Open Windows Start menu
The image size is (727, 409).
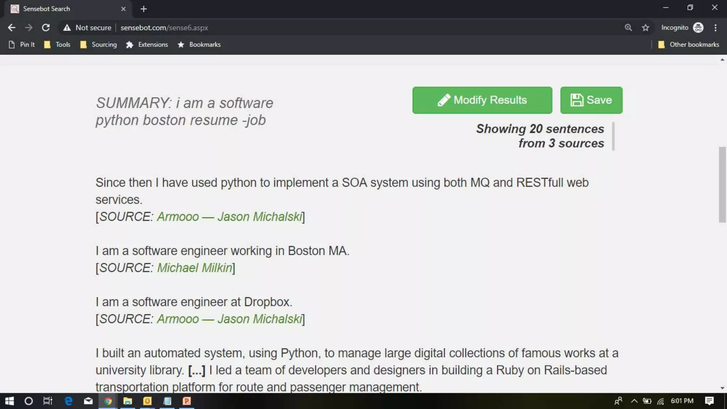click(x=10, y=401)
